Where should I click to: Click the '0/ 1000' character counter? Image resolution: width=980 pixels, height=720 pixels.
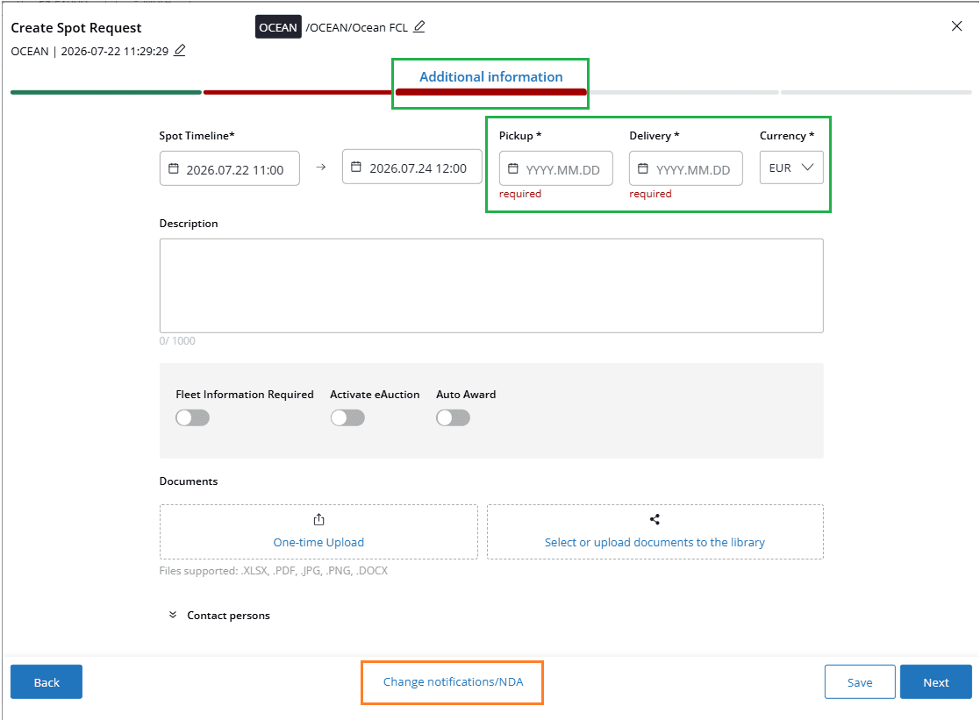[177, 340]
